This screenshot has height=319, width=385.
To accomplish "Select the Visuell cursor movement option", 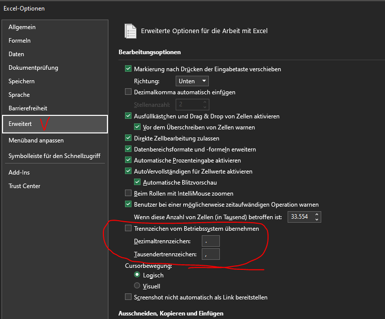I will 137,286.
